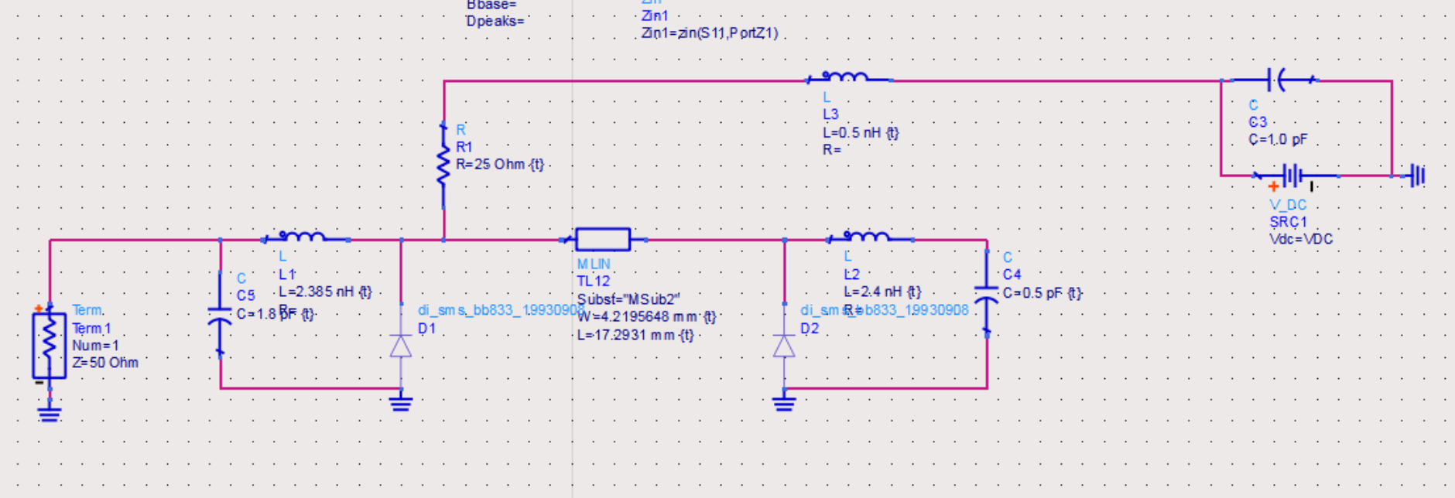Click the SRC1 instance name label

click(x=1288, y=222)
